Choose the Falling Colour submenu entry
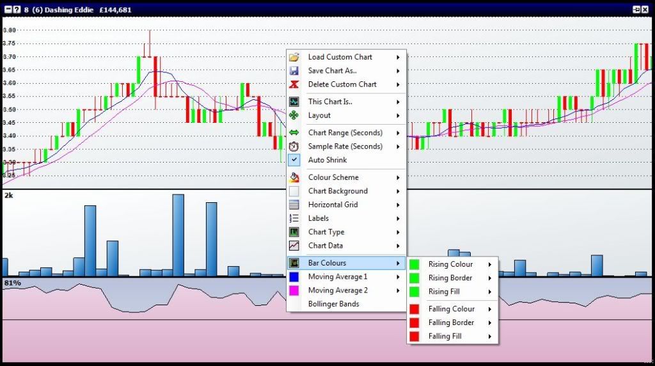This screenshot has width=655, height=366. tap(452, 309)
